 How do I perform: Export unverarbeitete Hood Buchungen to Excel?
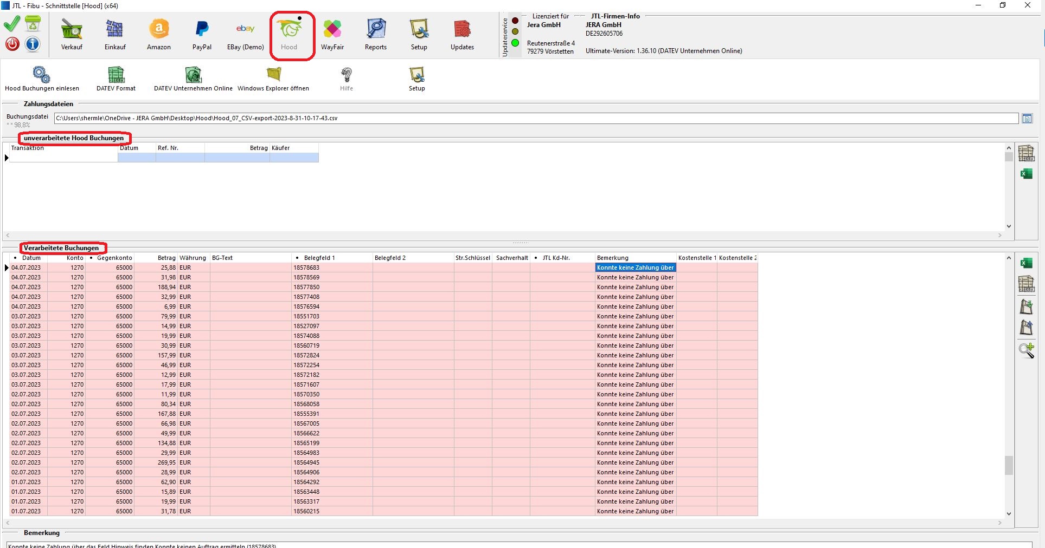tap(1026, 174)
